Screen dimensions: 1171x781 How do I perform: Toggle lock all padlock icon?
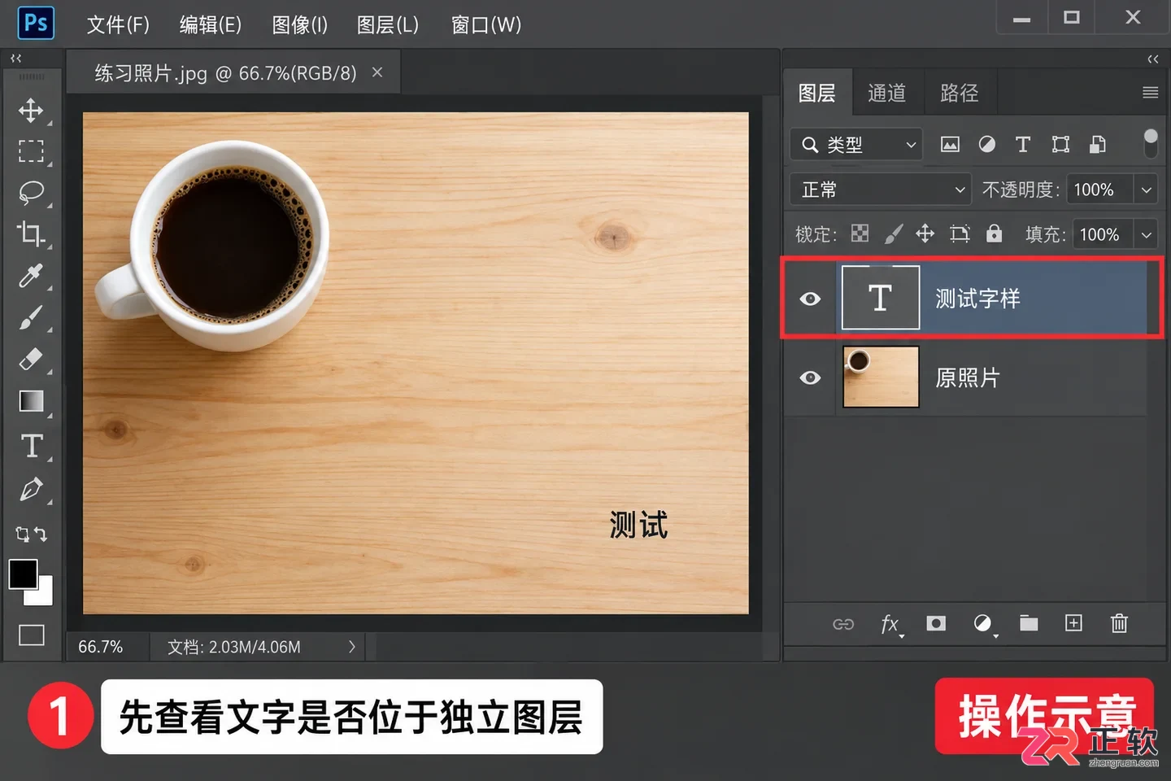pyautogui.click(x=994, y=234)
